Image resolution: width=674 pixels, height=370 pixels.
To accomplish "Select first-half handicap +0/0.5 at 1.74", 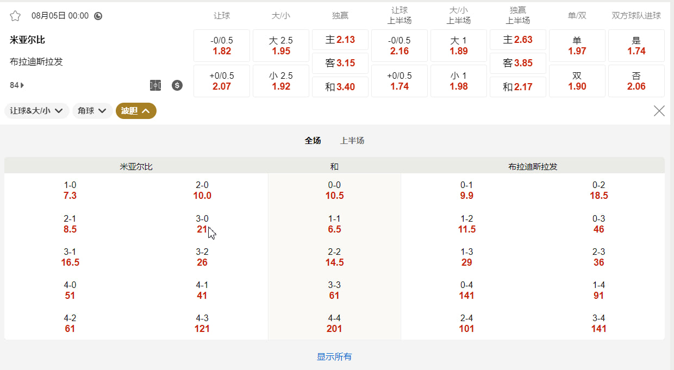I will pos(400,81).
